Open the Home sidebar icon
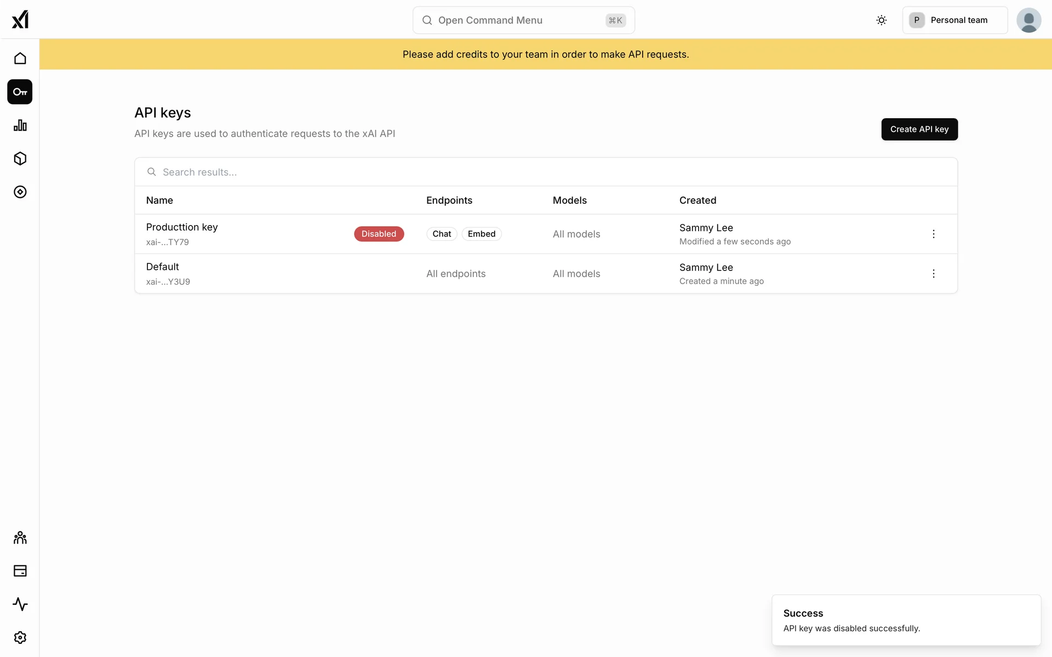 pos(20,59)
